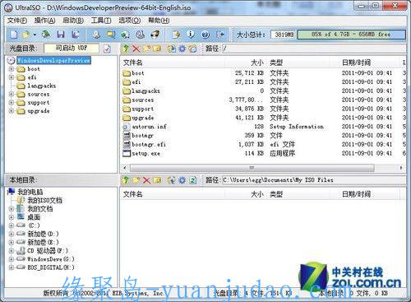Image resolution: width=411 pixels, height=302 pixels.
Task: Click the green up-folder arrow in the image pane
Action: point(126,49)
